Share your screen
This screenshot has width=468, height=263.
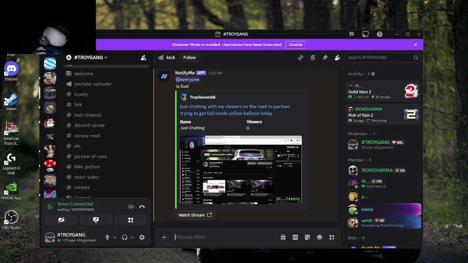point(96,220)
